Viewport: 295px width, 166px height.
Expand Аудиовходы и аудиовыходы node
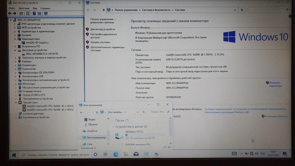(15, 31)
